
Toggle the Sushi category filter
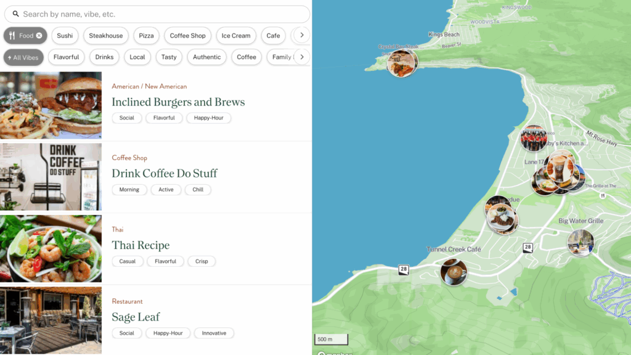point(65,36)
